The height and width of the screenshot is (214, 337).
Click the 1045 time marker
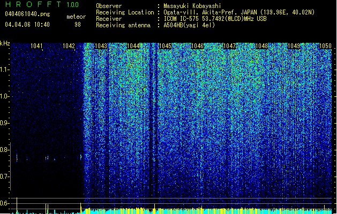165,46
